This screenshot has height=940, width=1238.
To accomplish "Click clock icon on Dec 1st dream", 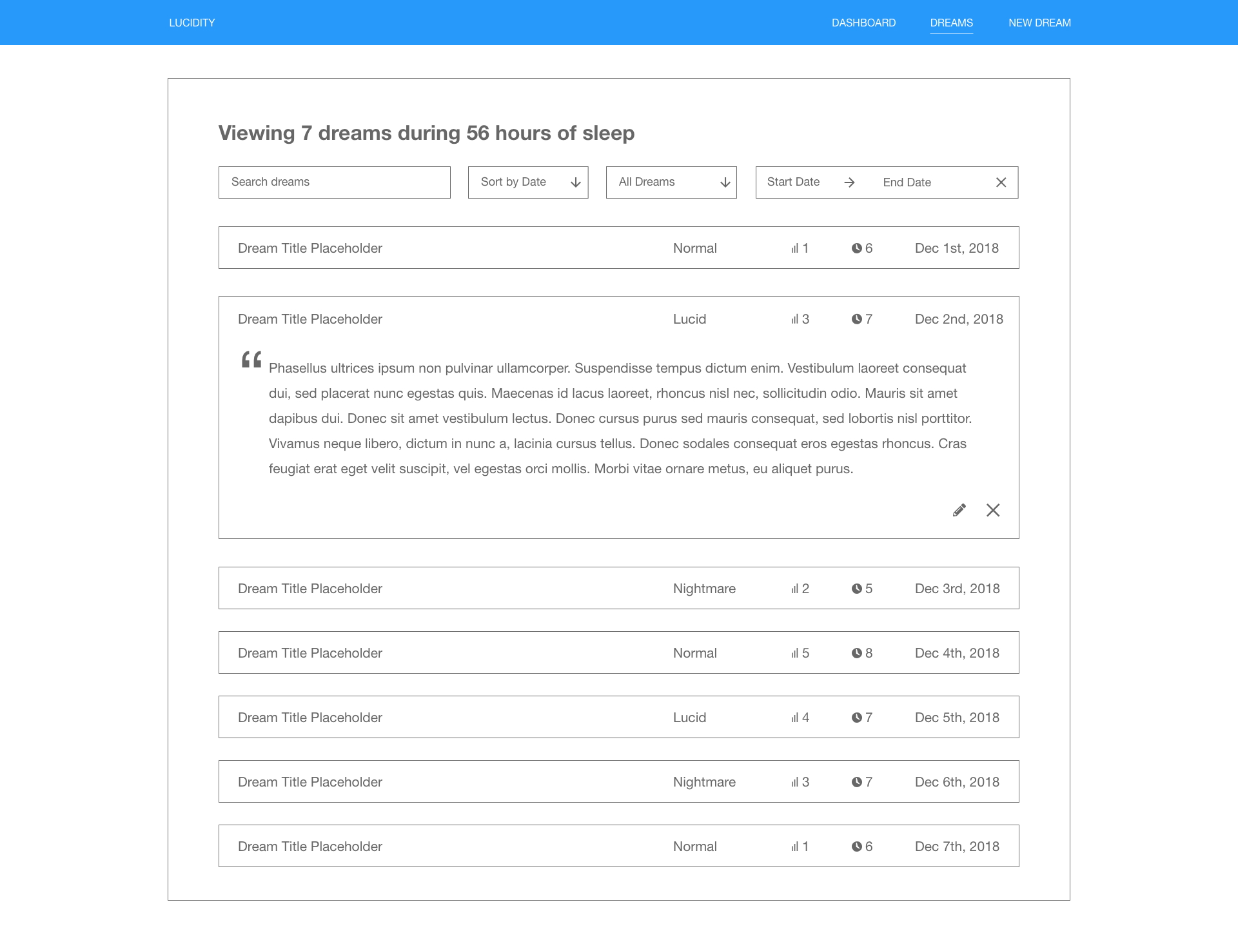I will 856,248.
